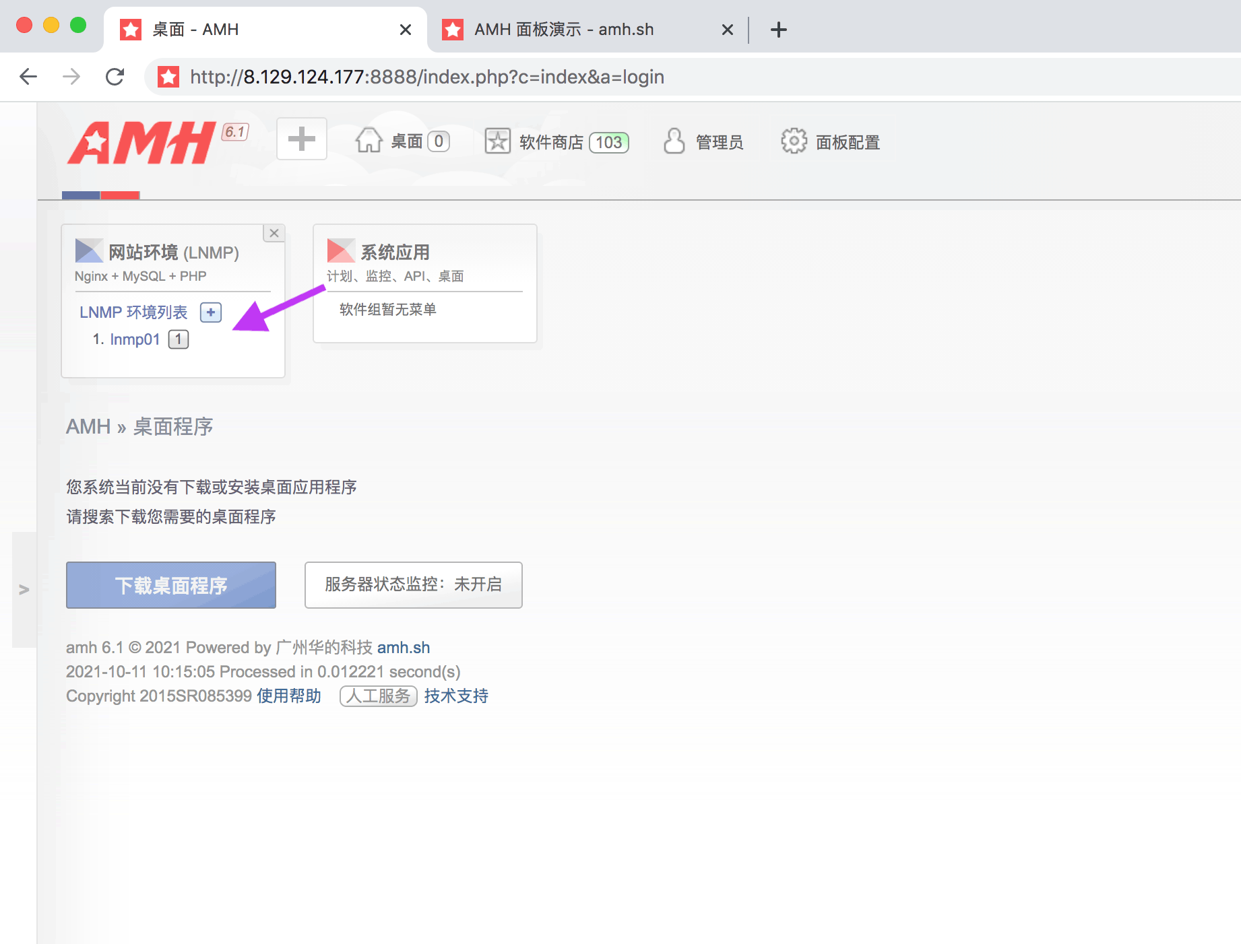Click the plus button beside AMH logo
The image size is (1241, 944).
pos(301,139)
